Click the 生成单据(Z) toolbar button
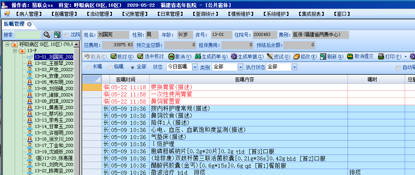This screenshot has height=175, width=415. click(247, 56)
